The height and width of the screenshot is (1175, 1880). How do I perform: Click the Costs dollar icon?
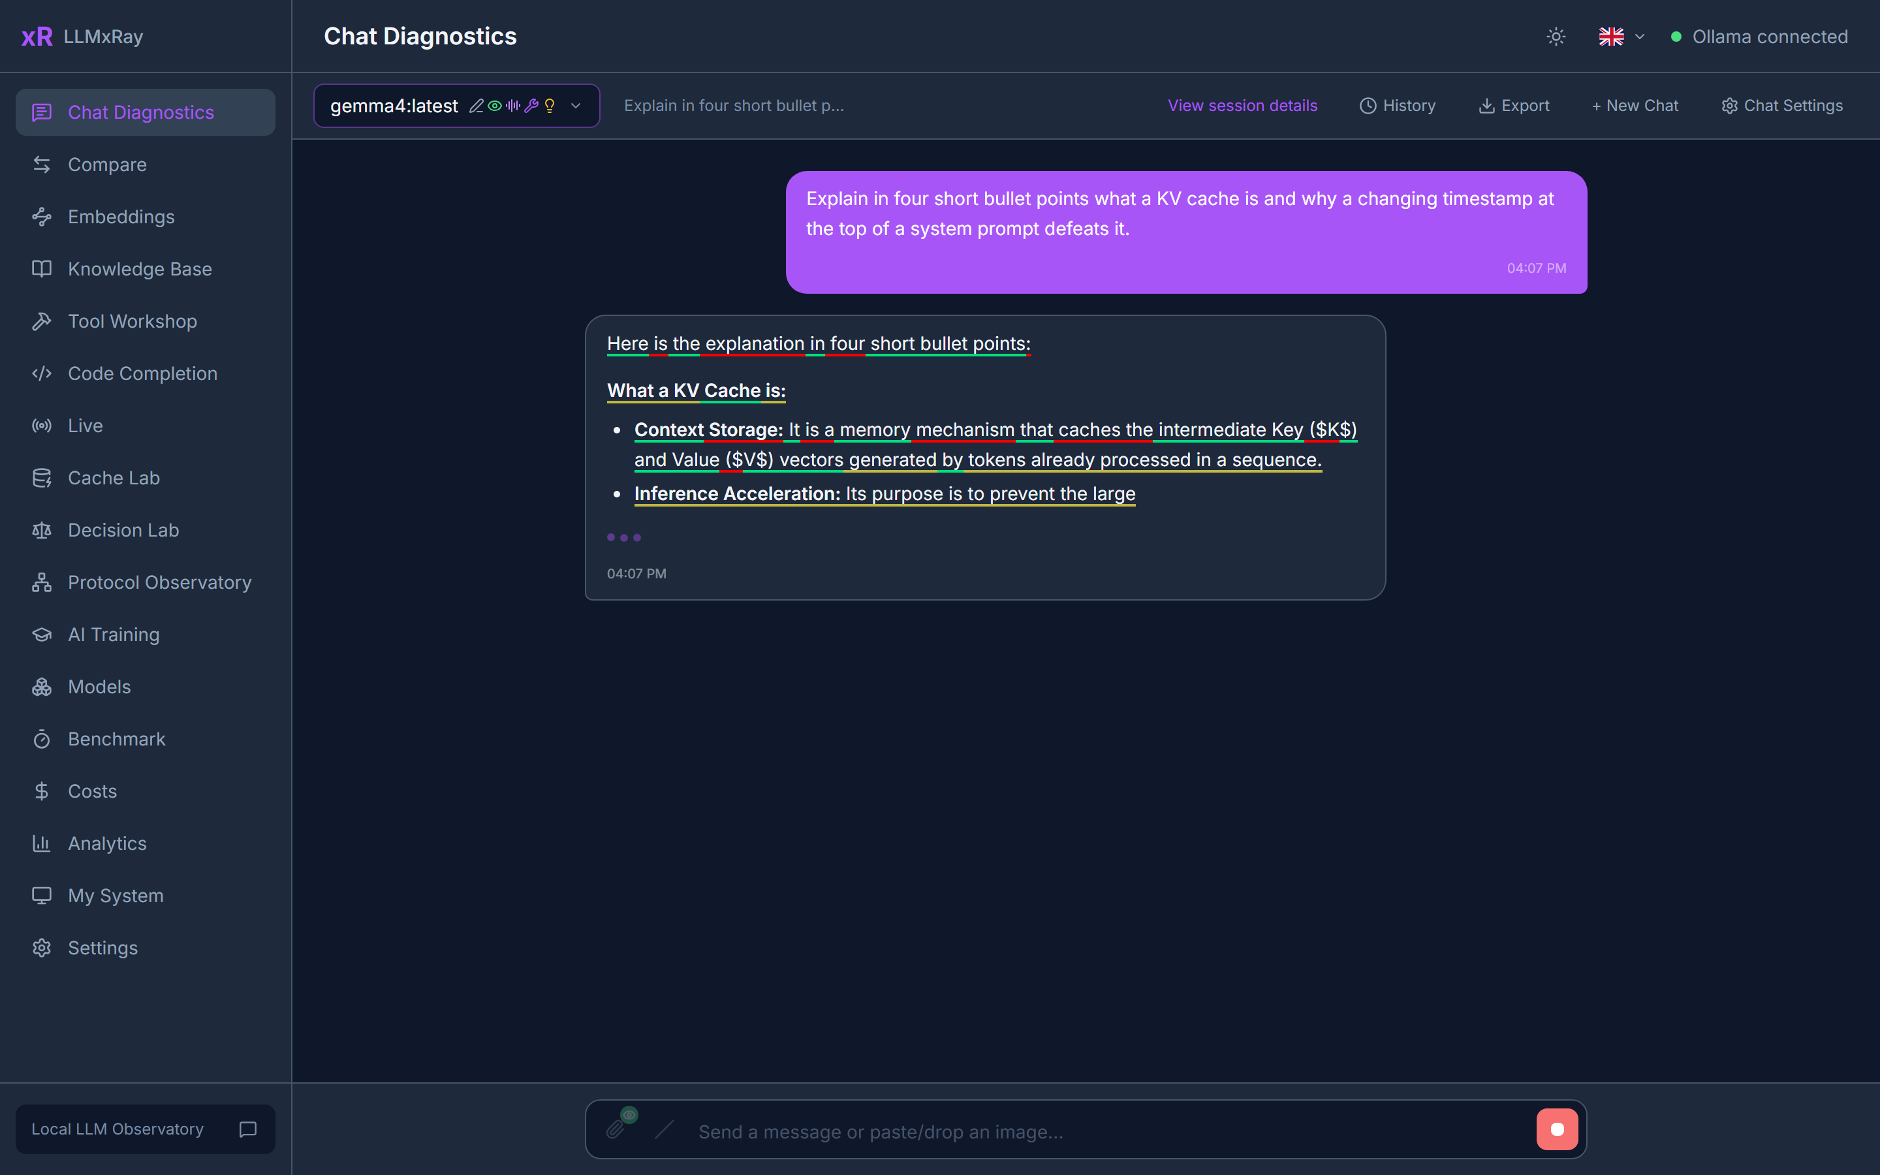[x=42, y=791]
